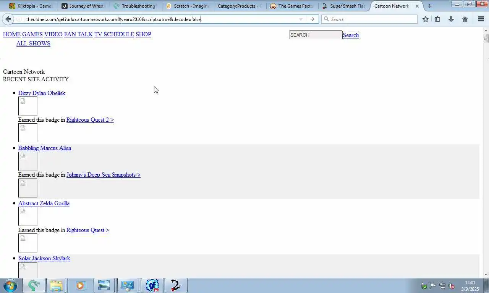Image resolution: width=489 pixels, height=293 pixels.
Task: Click the green shield tray icon
Action: point(424,286)
